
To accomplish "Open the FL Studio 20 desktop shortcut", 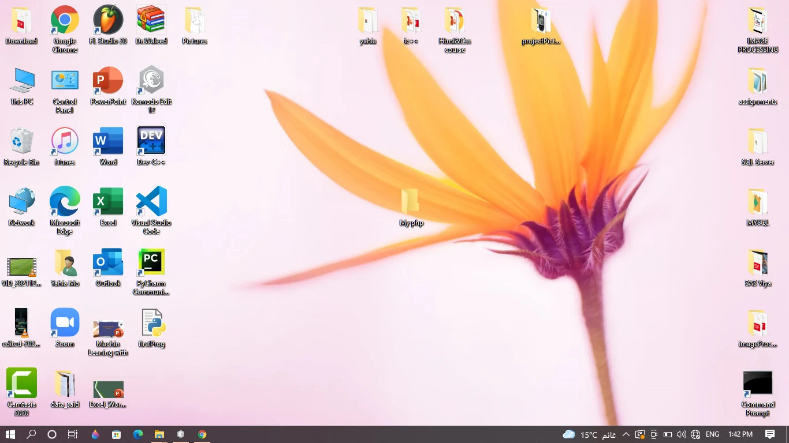I will pyautogui.click(x=108, y=21).
